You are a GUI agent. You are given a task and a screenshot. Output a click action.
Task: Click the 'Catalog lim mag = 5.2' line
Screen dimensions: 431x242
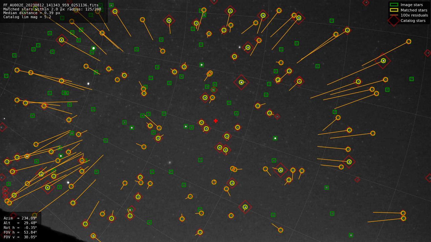click(27, 17)
